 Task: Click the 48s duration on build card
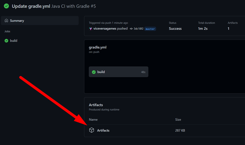tap(143, 72)
